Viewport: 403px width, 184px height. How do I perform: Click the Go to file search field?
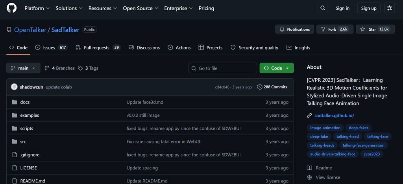click(223, 68)
